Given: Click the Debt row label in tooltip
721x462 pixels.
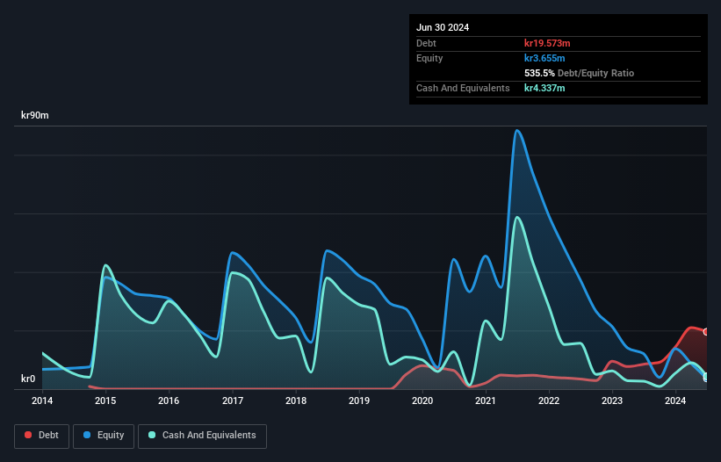Looking at the screenshot, I should [426, 43].
